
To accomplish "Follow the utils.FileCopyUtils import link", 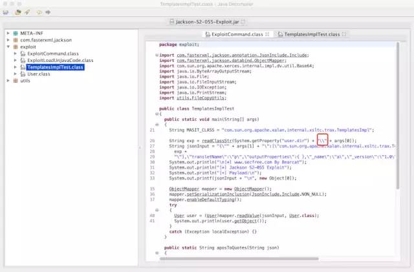I will point(201,98).
